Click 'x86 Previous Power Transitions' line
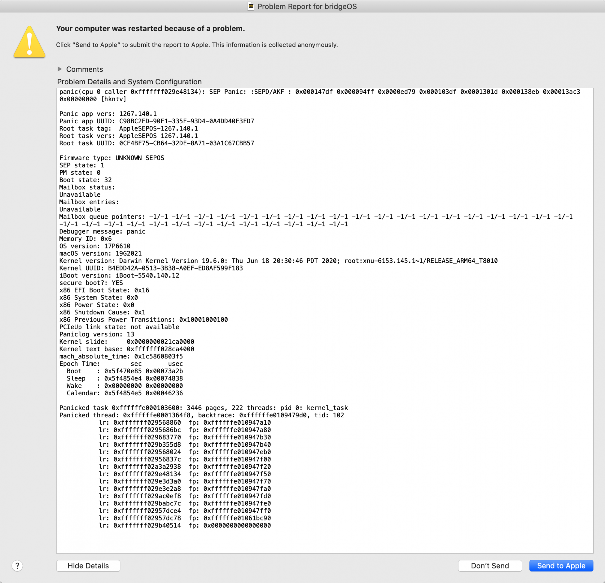The height and width of the screenshot is (583, 605). coord(143,320)
